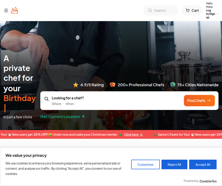222x186 pixels.
Task: Click the Customise cookies button
Action: (x=145, y=164)
